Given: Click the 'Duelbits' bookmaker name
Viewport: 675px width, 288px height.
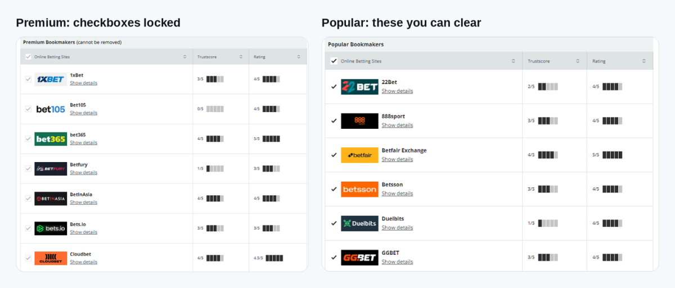Looking at the screenshot, I should click(x=393, y=219).
